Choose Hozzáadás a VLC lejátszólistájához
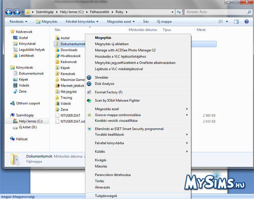Viewport: 254px width, 199px height. tap(120, 56)
